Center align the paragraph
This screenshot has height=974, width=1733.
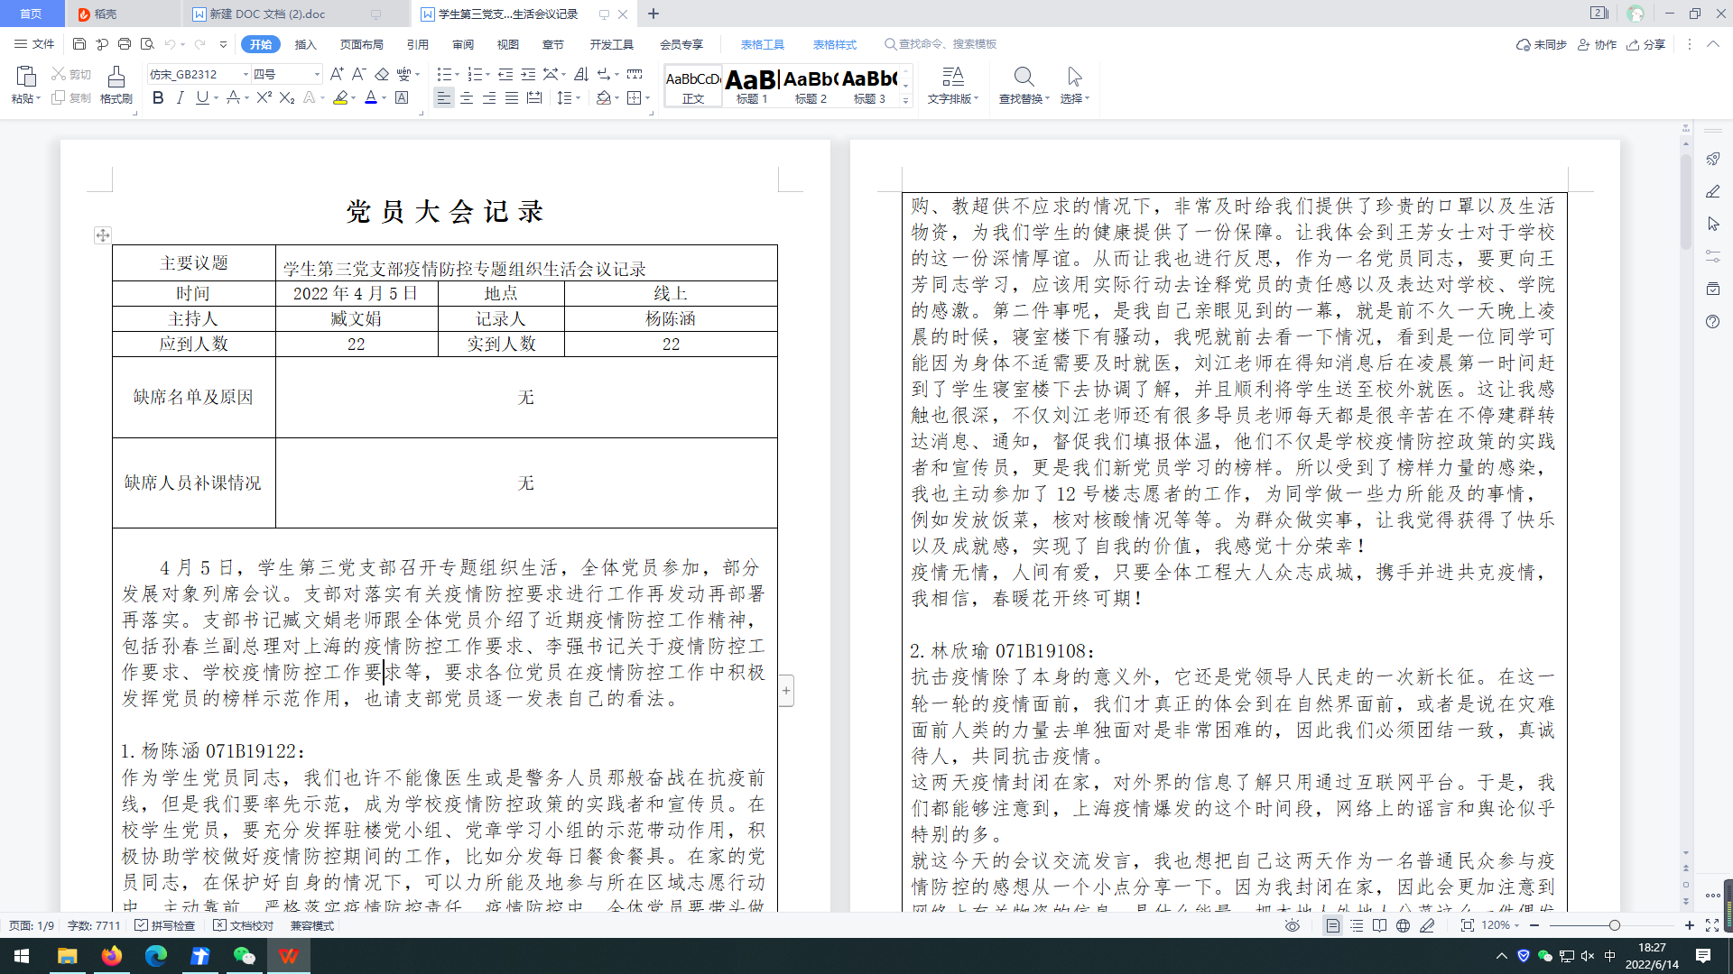(x=467, y=97)
